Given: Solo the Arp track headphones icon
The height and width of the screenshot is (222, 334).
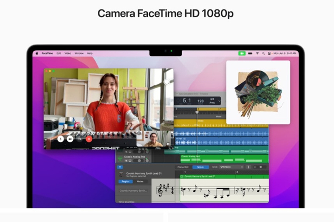Looking at the screenshot, I should pos(130,152).
